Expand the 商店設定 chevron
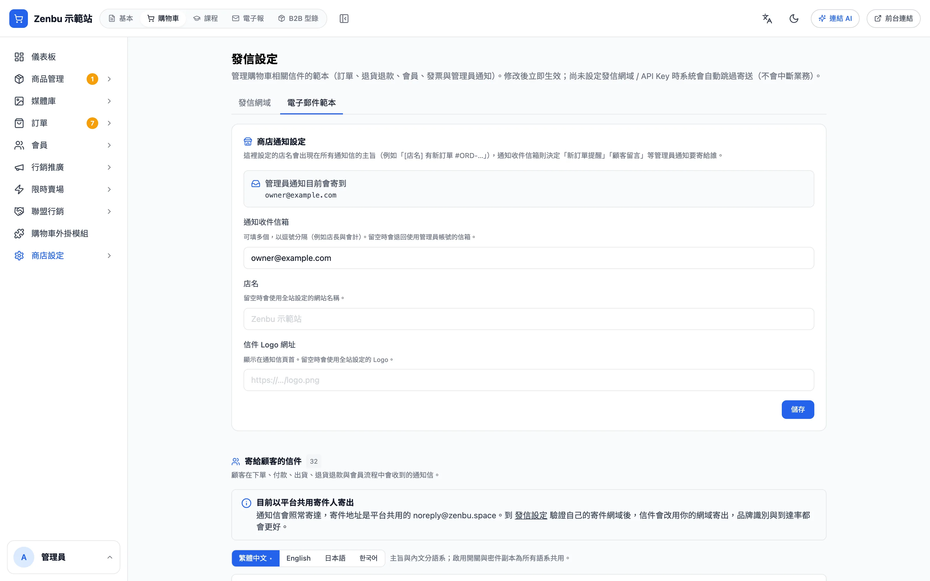Viewport: 930px width, 581px height. coord(109,256)
